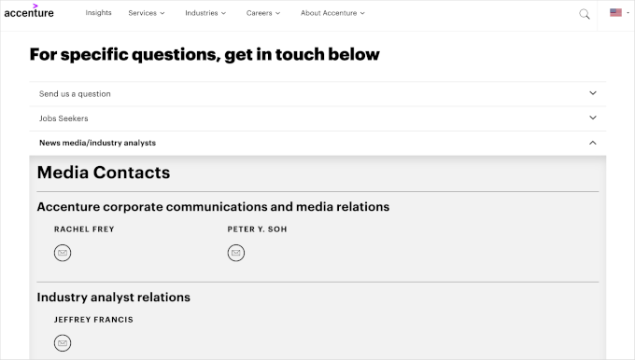
Task: Open the Services dropdown menu
Action: 147,13
